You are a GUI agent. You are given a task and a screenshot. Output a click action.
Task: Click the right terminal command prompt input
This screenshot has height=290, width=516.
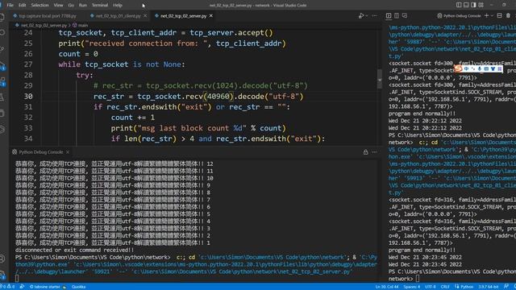[x=418, y=279]
